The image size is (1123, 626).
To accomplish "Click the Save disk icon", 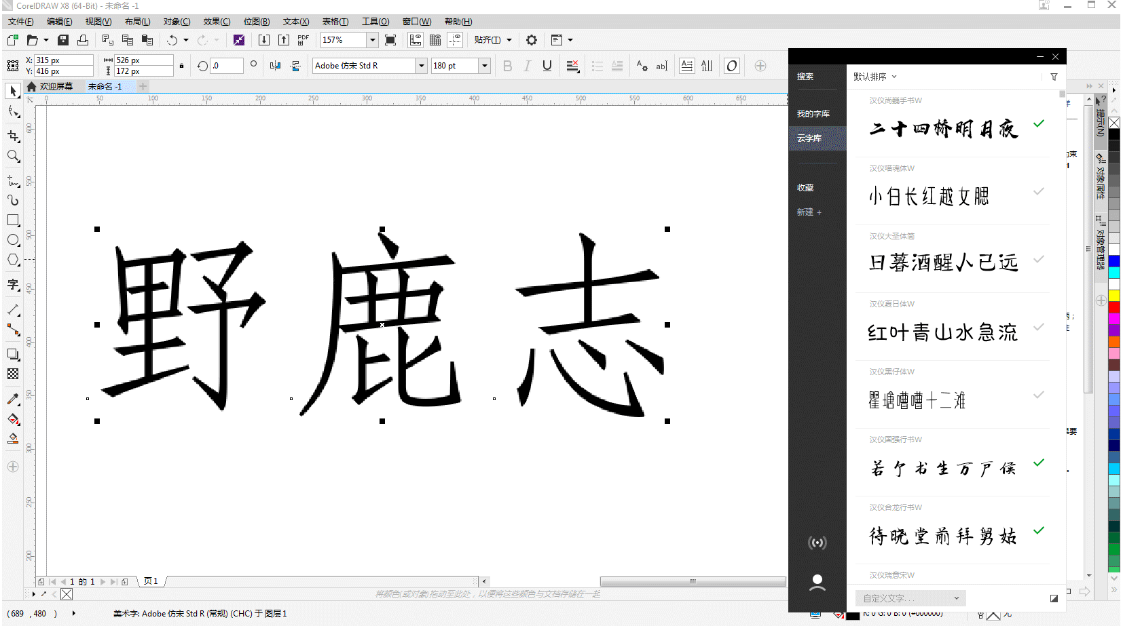I will coord(63,40).
